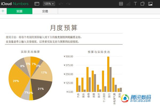Insert an image with the picture icon
The image size is (160, 106).
150,4
